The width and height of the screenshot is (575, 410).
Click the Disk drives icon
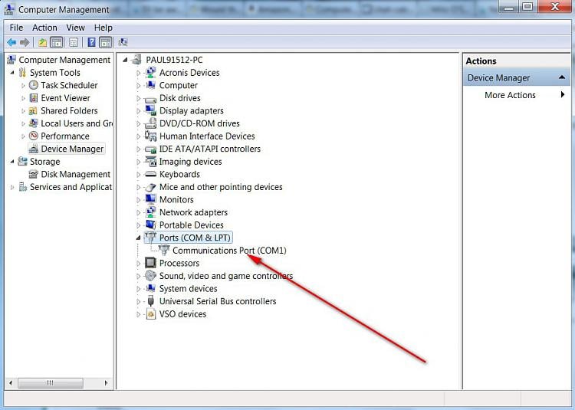pyautogui.click(x=150, y=99)
